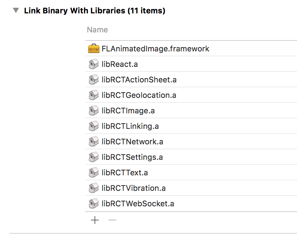Select the libRCTNetwork.a entry name
The width and height of the screenshot is (297, 238).
(132, 142)
